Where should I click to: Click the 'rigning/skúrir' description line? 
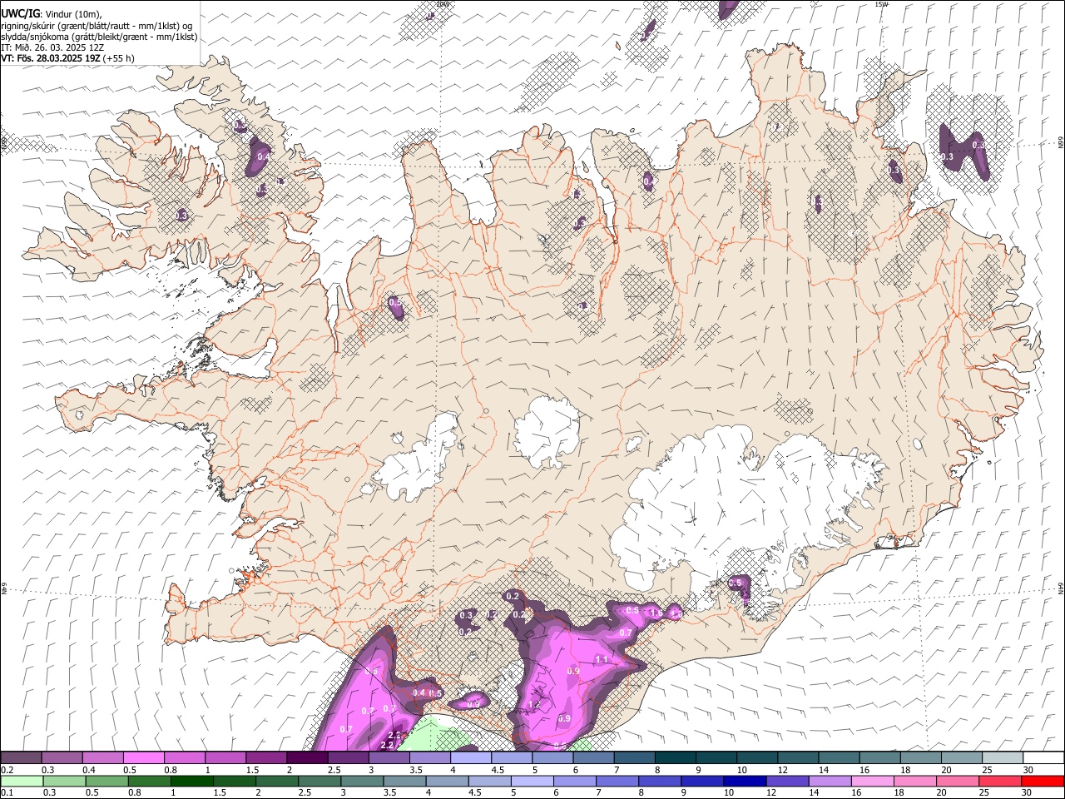pyautogui.click(x=97, y=25)
